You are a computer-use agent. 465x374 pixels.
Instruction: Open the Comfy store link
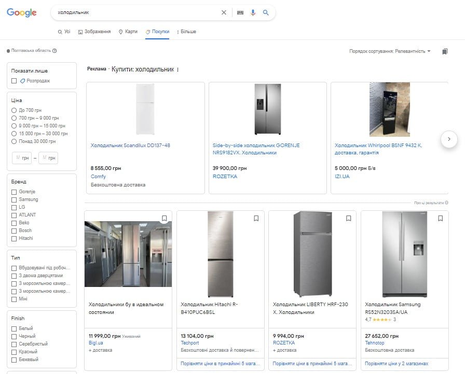pos(98,176)
